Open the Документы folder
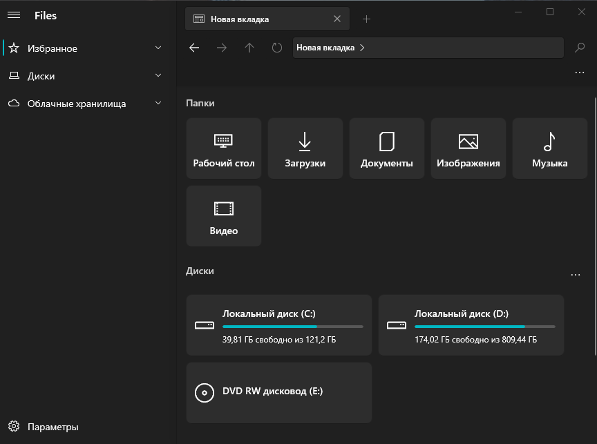Image resolution: width=597 pixels, height=444 pixels. [x=387, y=148]
